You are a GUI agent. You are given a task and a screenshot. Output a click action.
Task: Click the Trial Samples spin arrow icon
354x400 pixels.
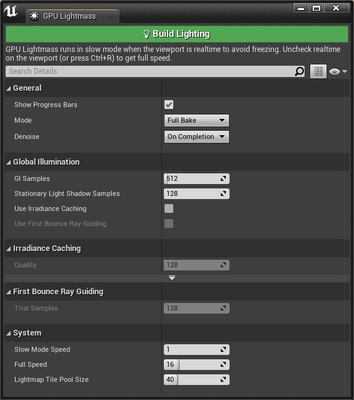click(x=223, y=308)
